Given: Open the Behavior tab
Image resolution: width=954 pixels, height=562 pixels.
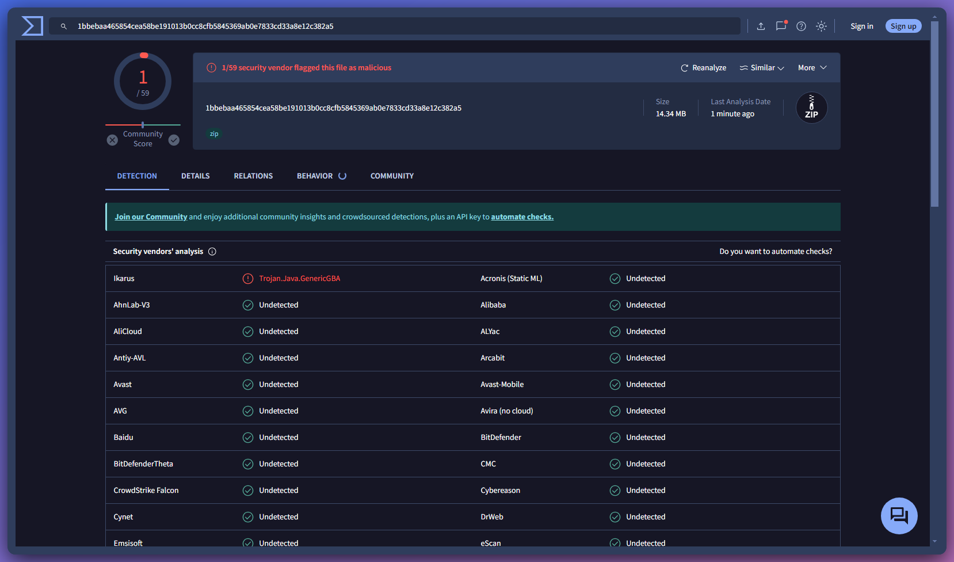Looking at the screenshot, I should [x=321, y=176].
